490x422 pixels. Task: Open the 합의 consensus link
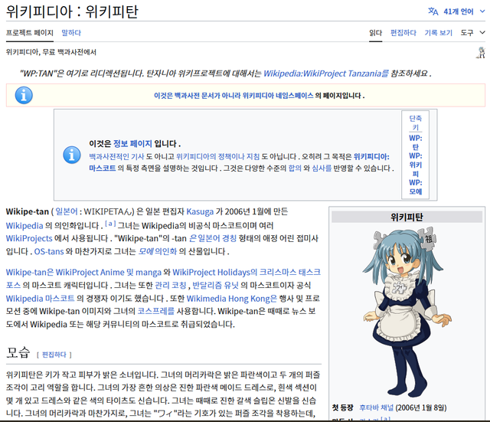pos(295,168)
